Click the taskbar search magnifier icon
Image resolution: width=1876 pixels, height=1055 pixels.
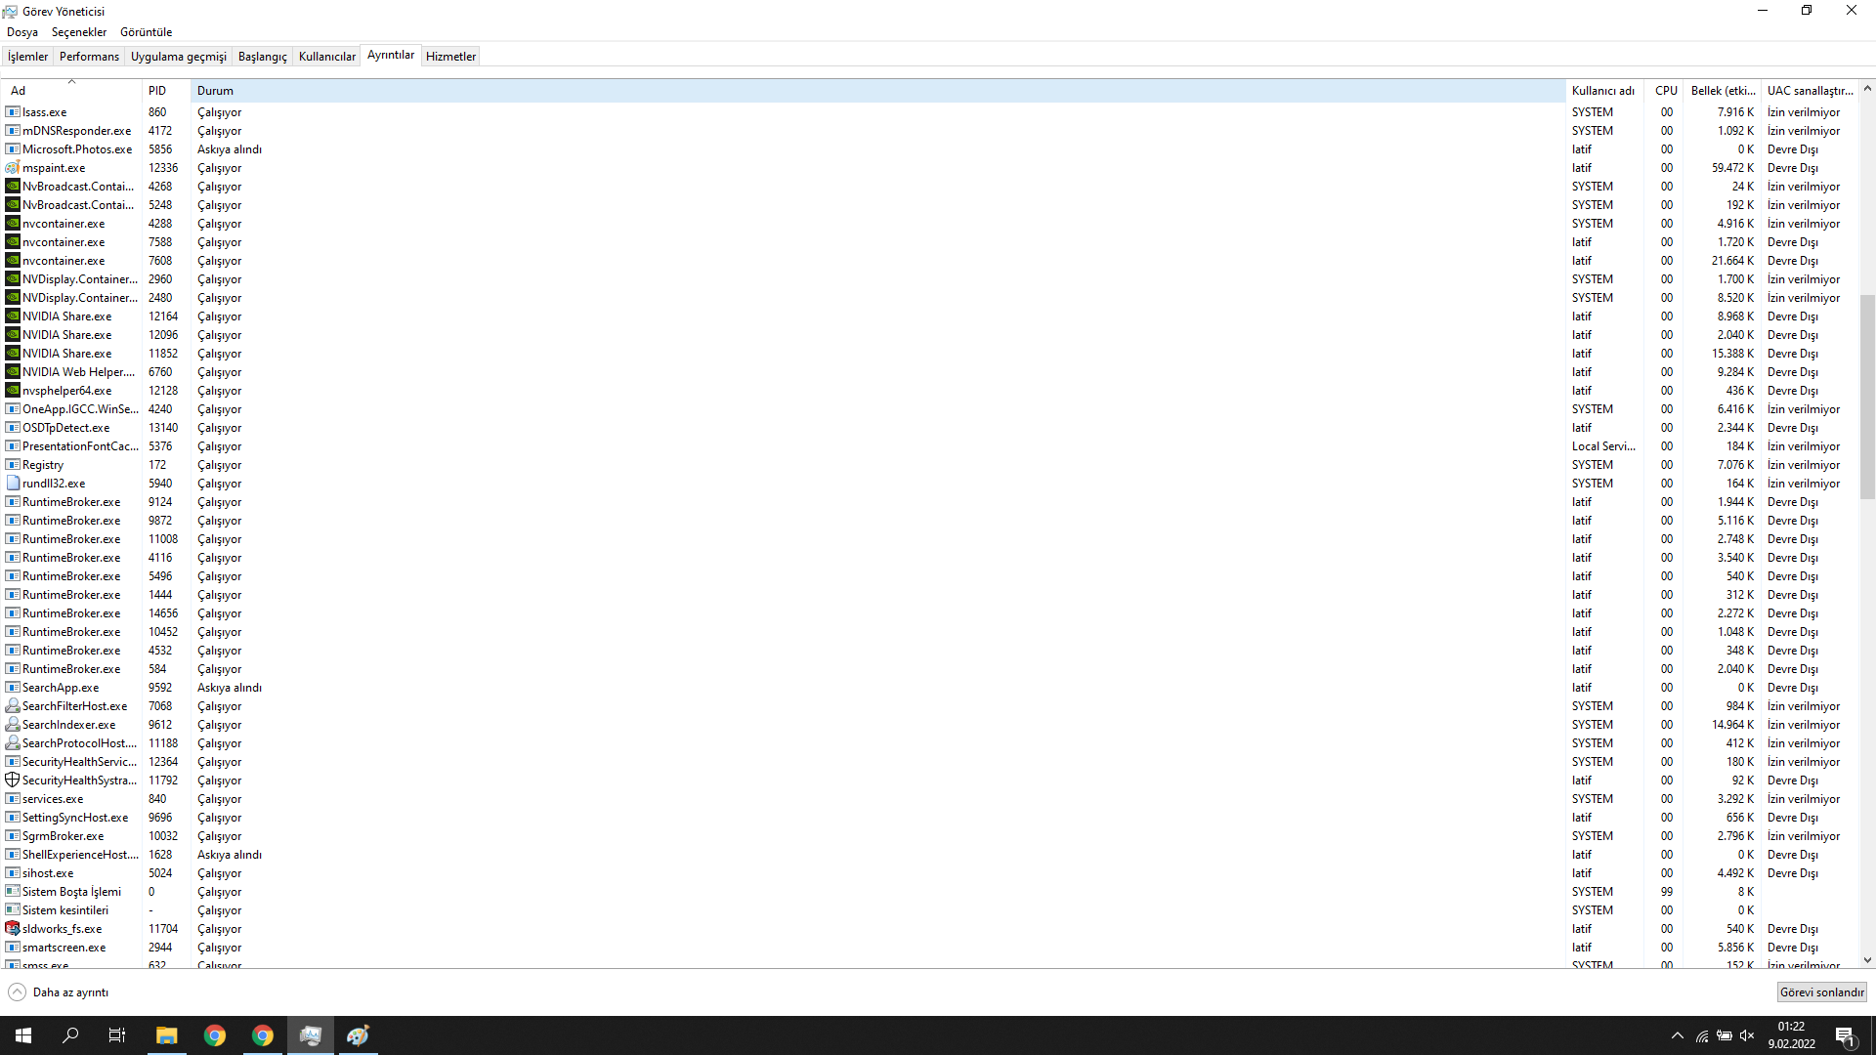[x=70, y=1035]
